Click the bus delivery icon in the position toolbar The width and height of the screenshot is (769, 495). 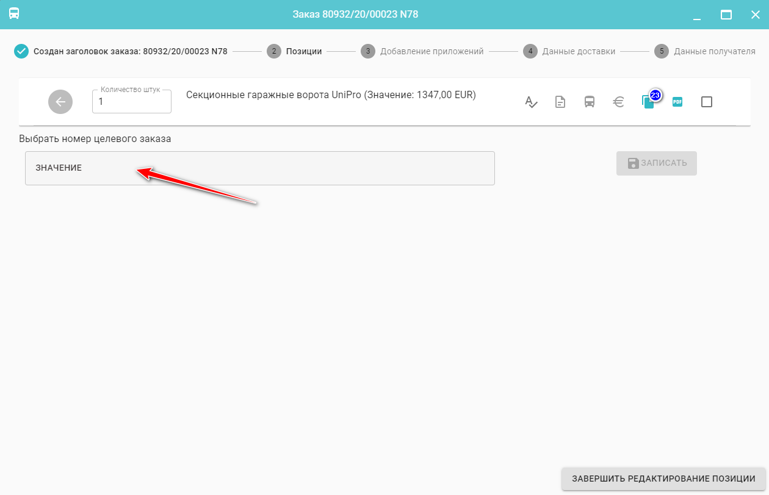pos(589,102)
